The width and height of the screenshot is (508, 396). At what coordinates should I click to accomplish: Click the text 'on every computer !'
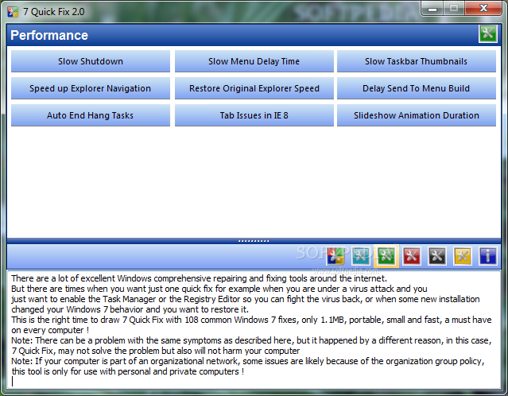point(50,330)
